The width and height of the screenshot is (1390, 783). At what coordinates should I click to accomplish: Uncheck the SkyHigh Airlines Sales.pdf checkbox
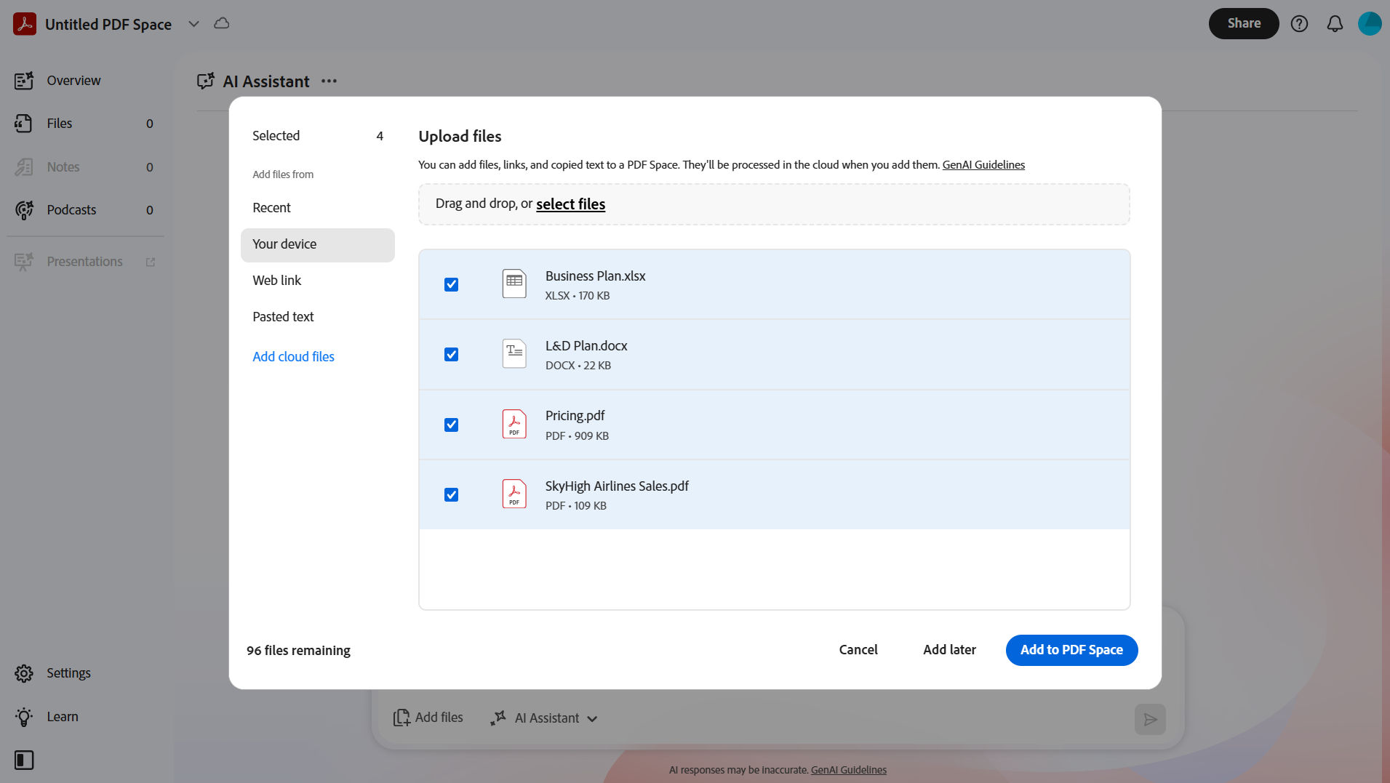tap(451, 495)
